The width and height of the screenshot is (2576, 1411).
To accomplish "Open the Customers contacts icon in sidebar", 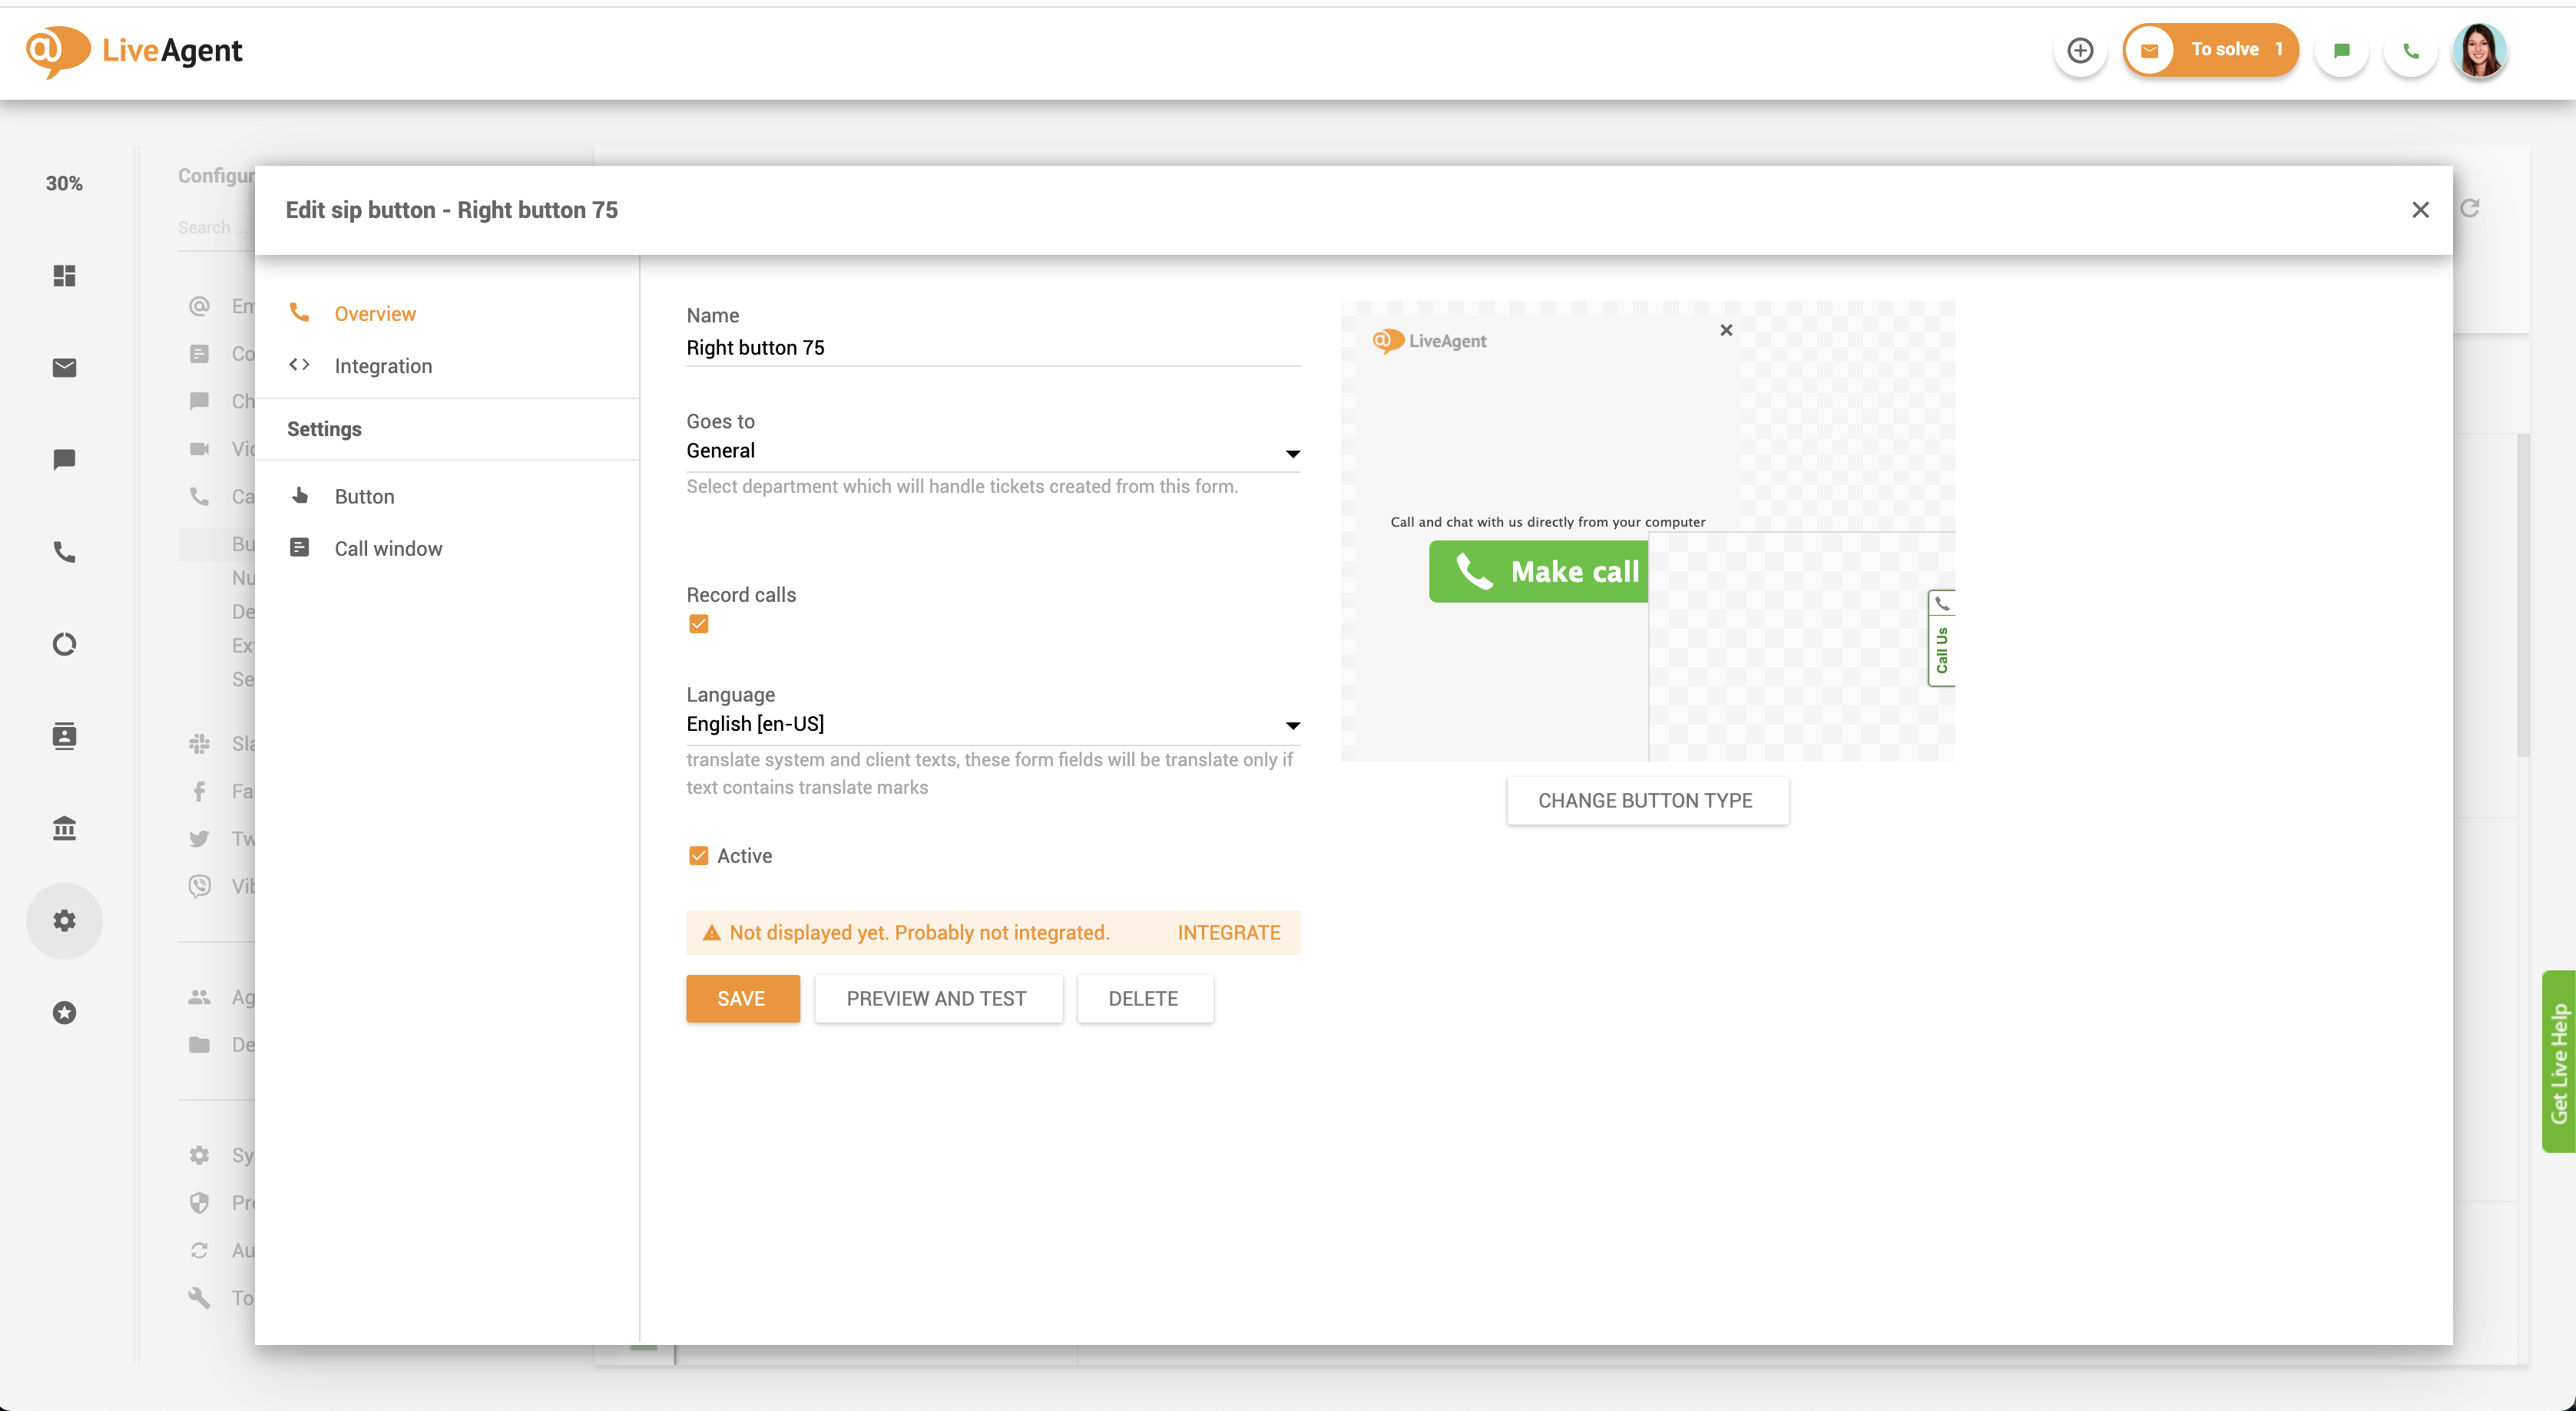I will tap(64, 736).
